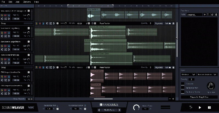This screenshot has width=219, height=113.
Task: Open the Help menu
Action: (36, 2)
